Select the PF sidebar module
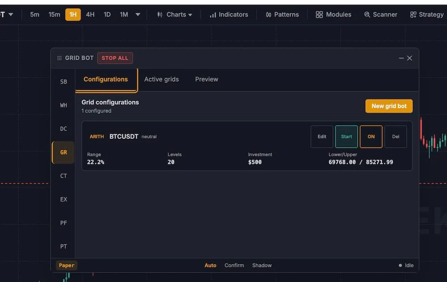Viewport: 447px width, 282px height. click(63, 223)
